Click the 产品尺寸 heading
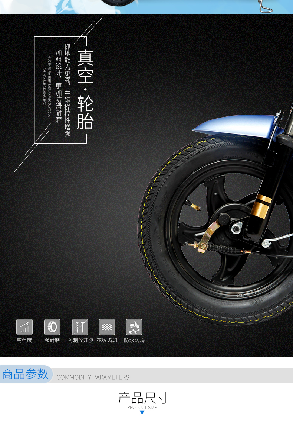 click(x=143, y=398)
